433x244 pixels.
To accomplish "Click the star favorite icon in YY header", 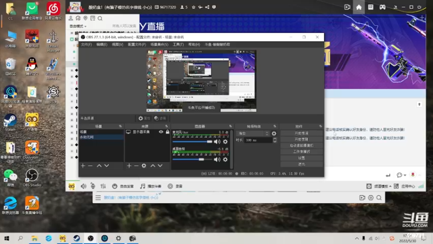I will 193,7.
